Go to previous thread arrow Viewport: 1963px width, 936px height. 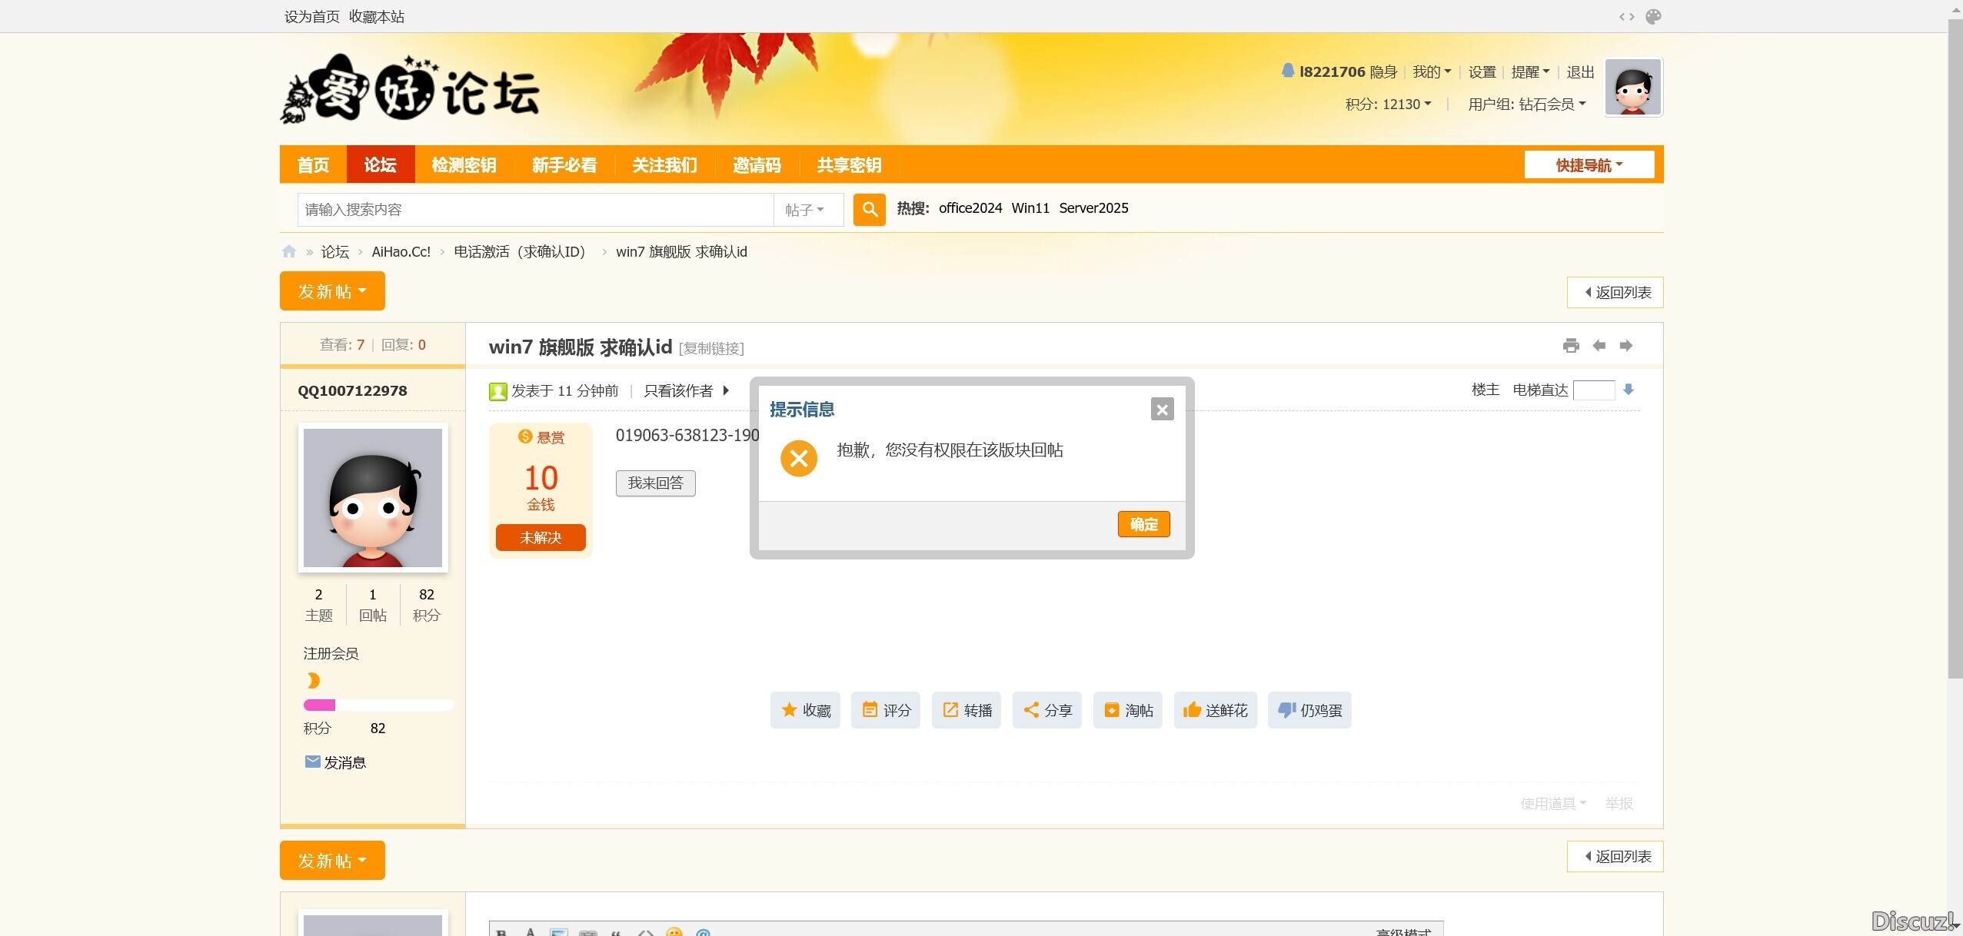[1599, 346]
